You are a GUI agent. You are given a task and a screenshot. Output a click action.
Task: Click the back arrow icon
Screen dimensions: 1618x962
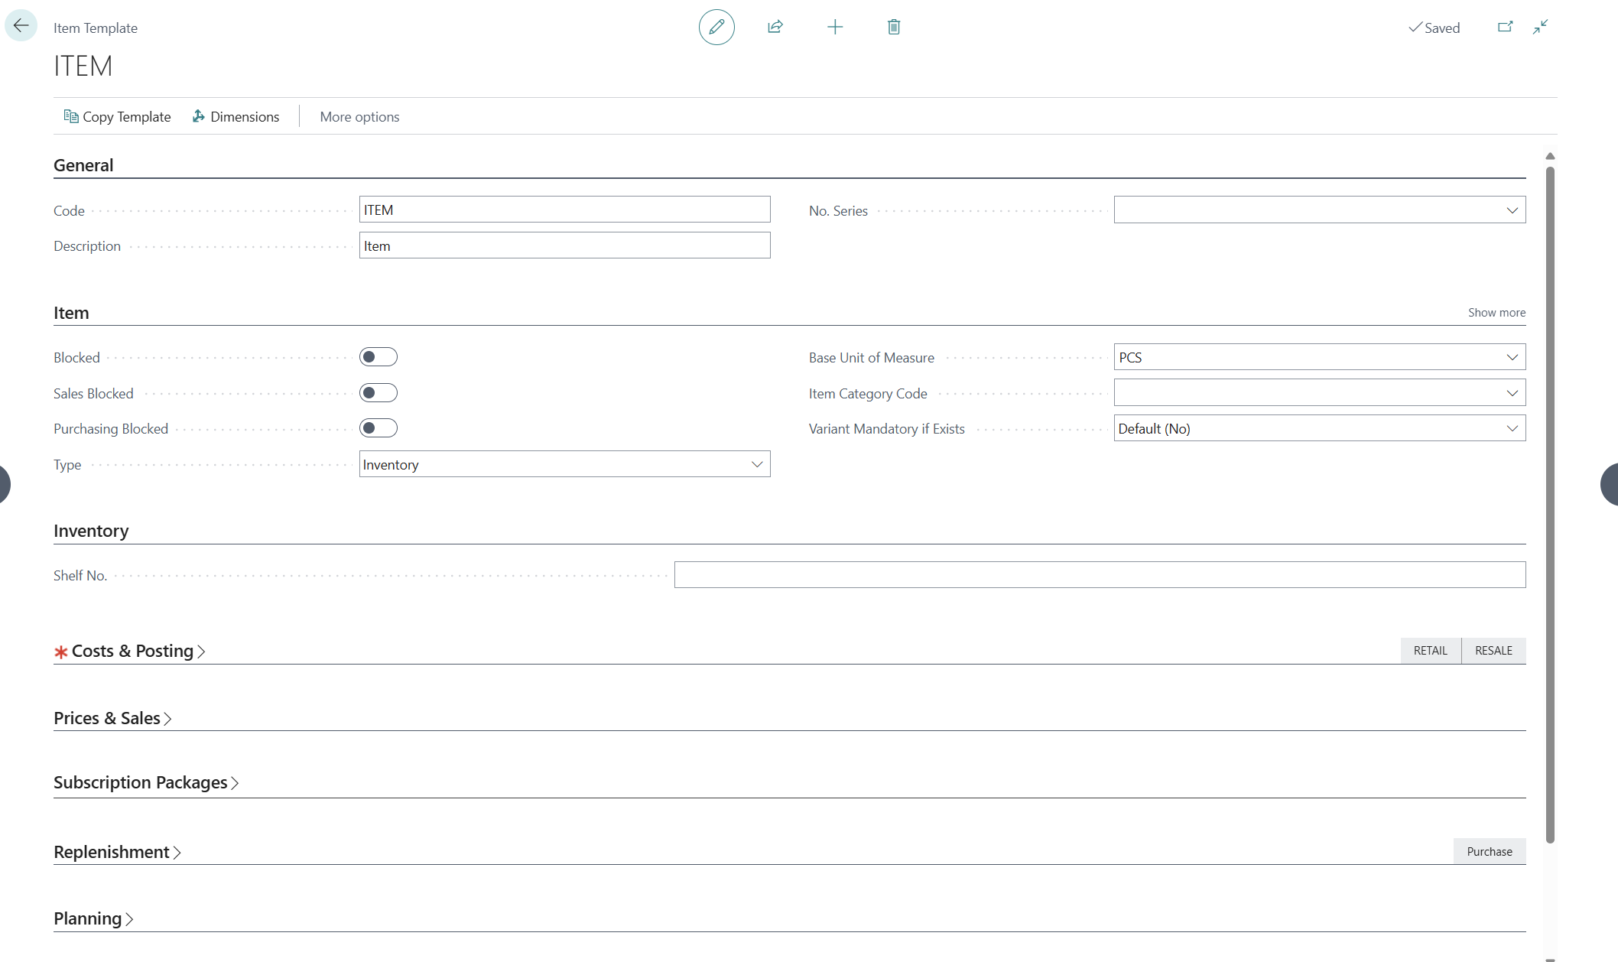21,26
